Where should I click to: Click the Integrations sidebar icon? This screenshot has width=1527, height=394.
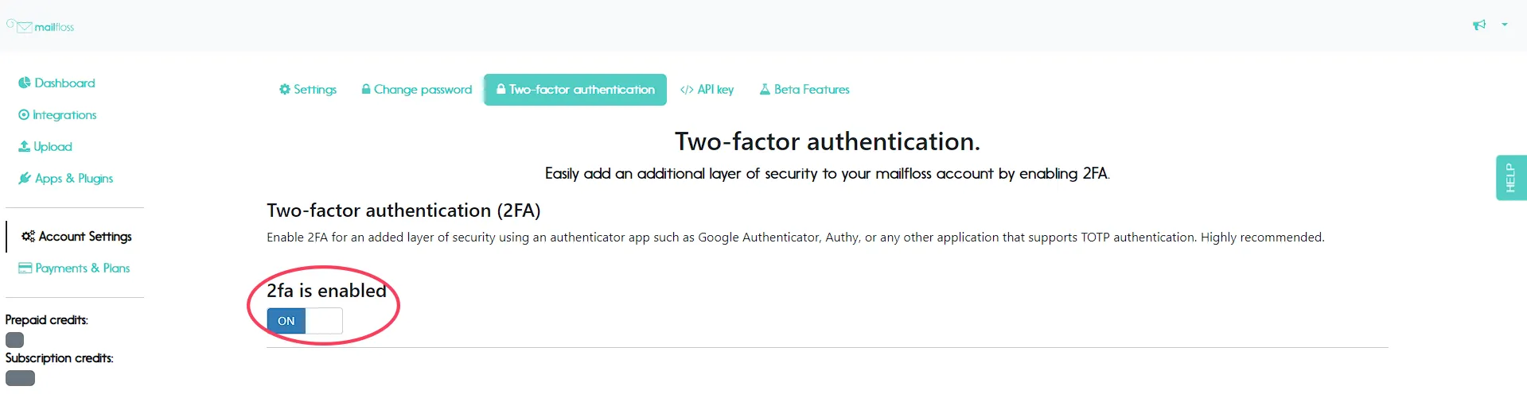click(x=24, y=114)
